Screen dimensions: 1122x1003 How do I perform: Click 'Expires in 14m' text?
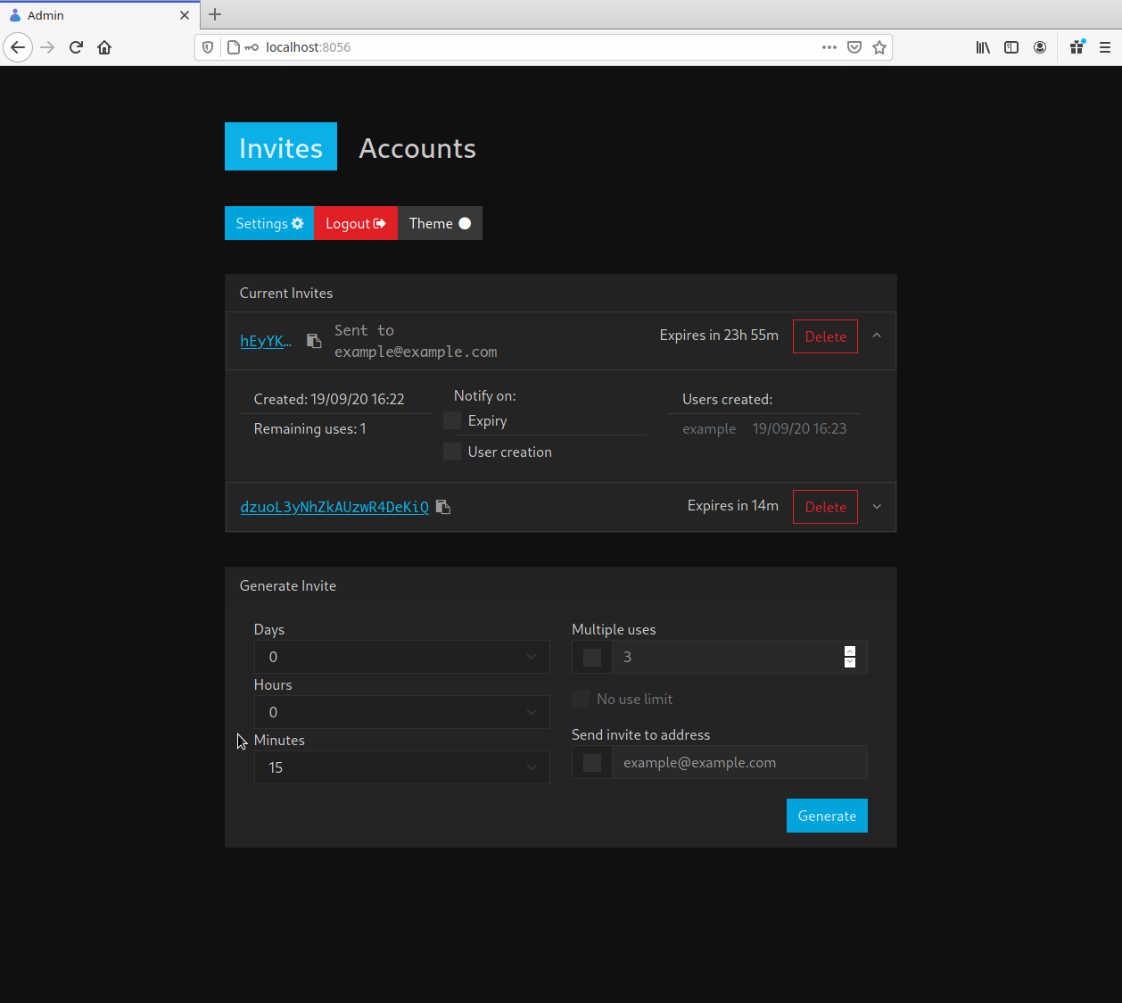tap(733, 505)
